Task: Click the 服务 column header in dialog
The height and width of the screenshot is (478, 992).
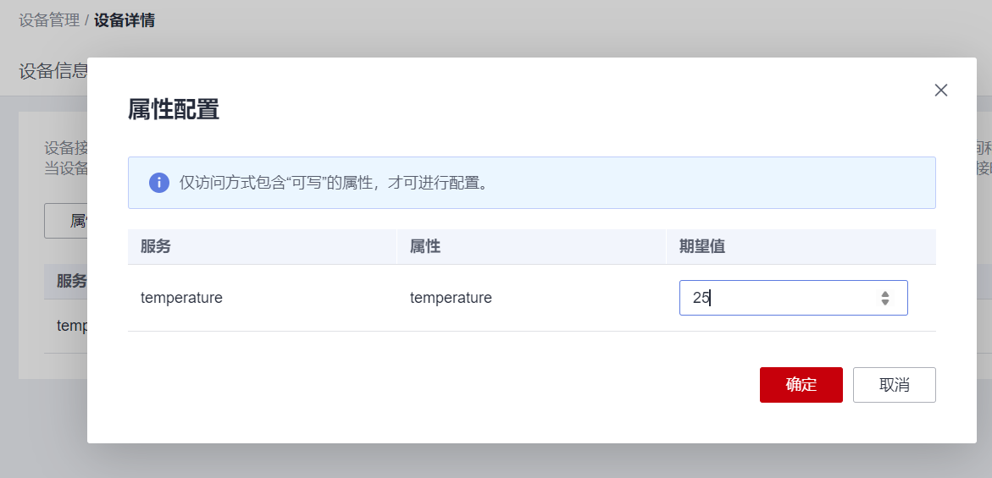Action: [156, 247]
